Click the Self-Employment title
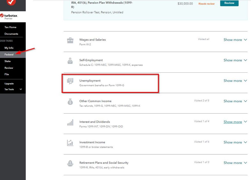 [x=91, y=60]
